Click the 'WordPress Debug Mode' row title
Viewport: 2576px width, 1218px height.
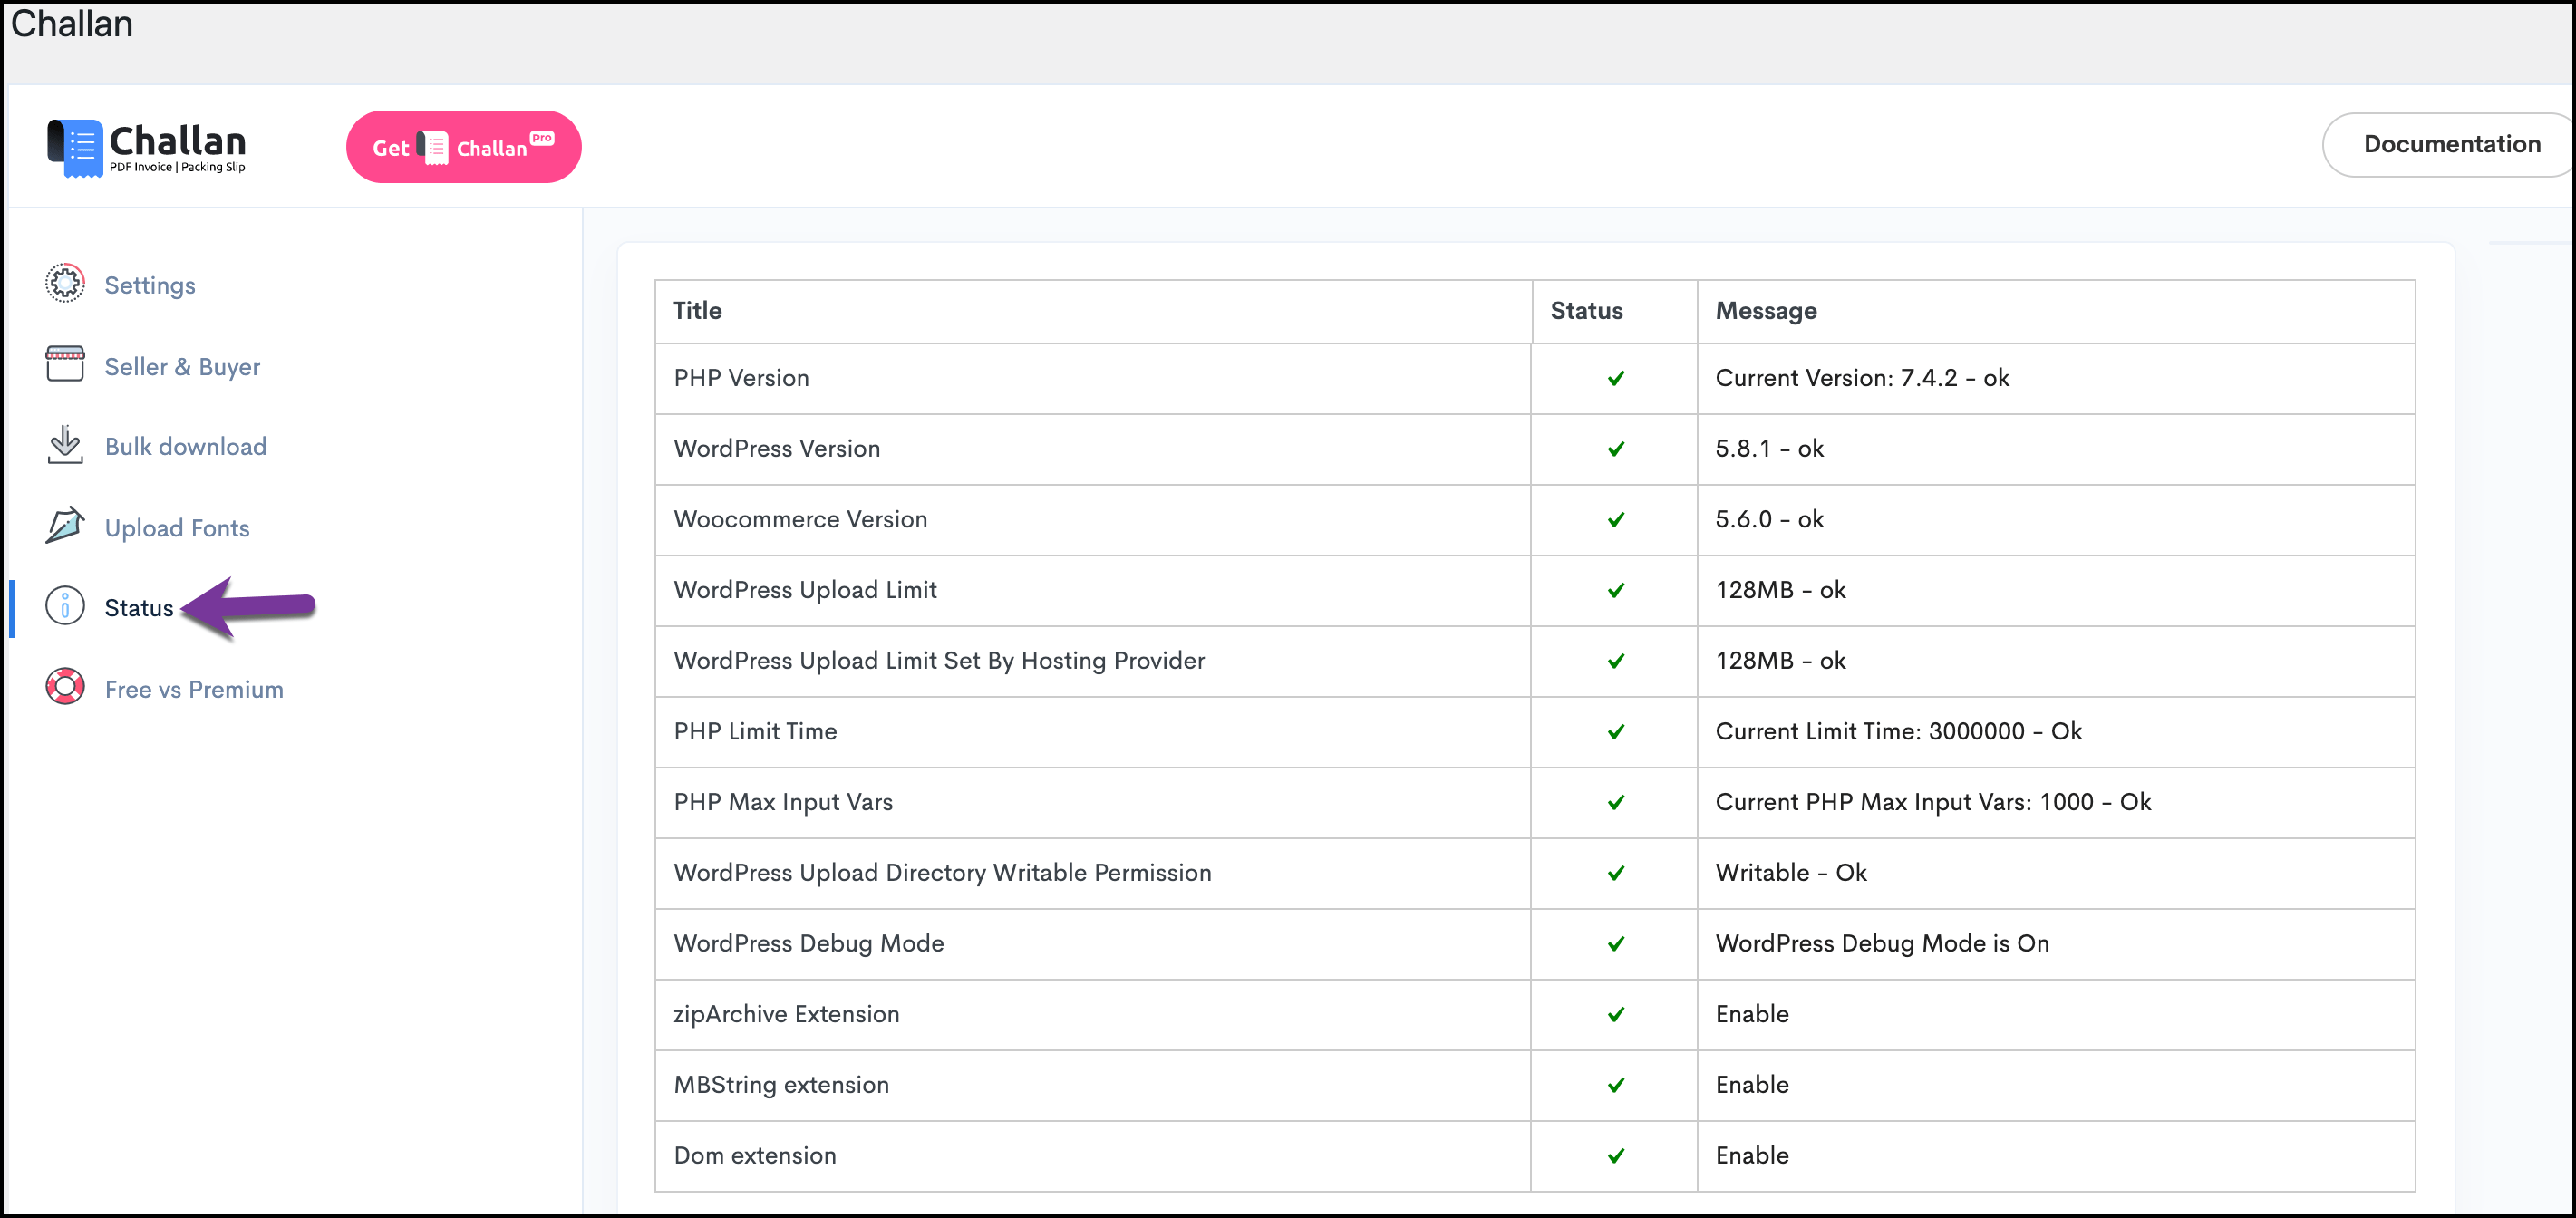(x=808, y=943)
